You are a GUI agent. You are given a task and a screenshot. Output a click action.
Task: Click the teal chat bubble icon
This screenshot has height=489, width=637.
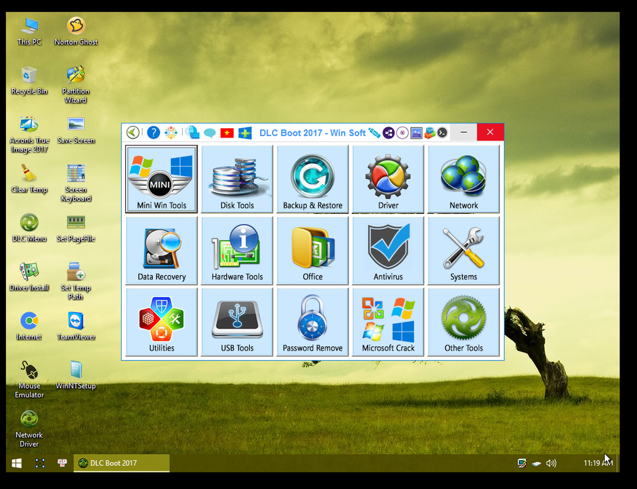coord(210,133)
